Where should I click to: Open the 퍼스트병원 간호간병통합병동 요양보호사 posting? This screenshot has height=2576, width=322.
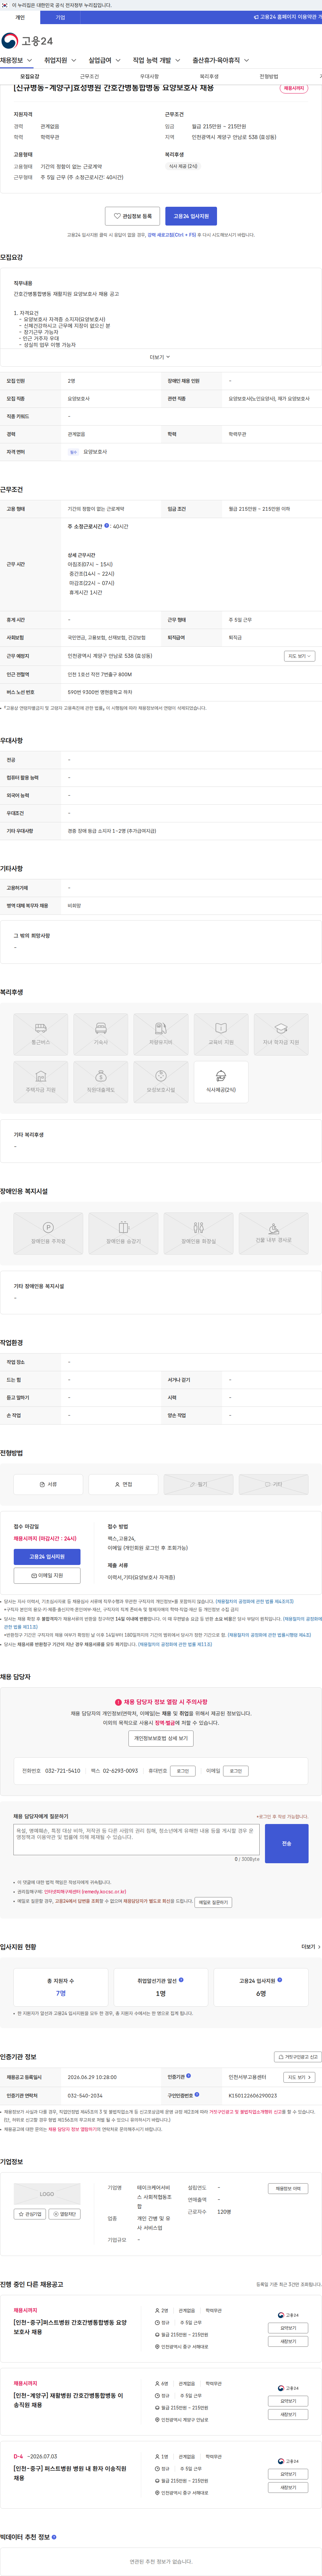click(70, 2327)
